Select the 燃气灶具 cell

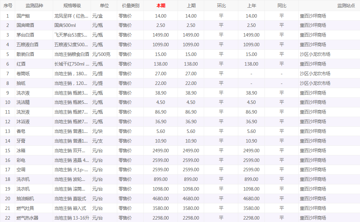(25, 208)
